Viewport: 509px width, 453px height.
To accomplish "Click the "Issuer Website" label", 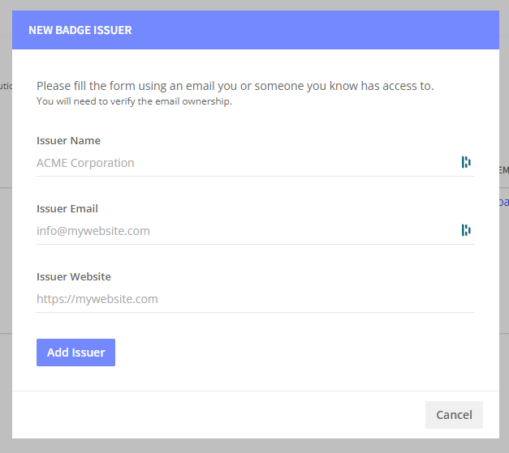I will click(74, 276).
